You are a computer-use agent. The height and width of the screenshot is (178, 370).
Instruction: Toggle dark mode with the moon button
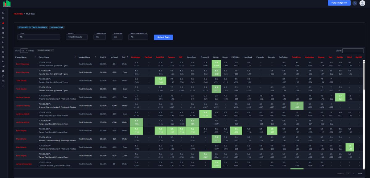(x=355, y=3)
